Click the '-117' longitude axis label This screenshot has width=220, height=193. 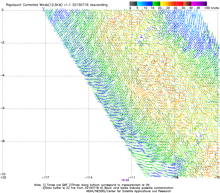click(x=45, y=178)
